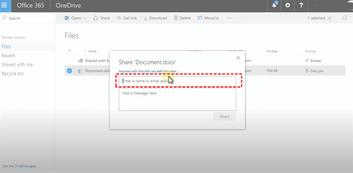Image resolution: width=353 pixels, height=173 pixels.
Task: Open the settings gear icon
Action: 287,5
